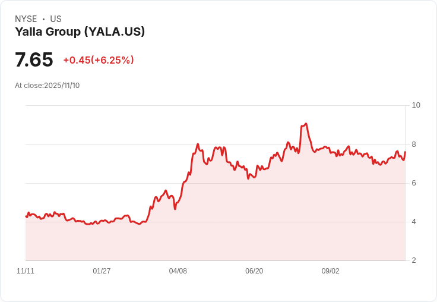437x302 pixels.
Task: Click the left starting point of the price line
Action: pos(26,216)
